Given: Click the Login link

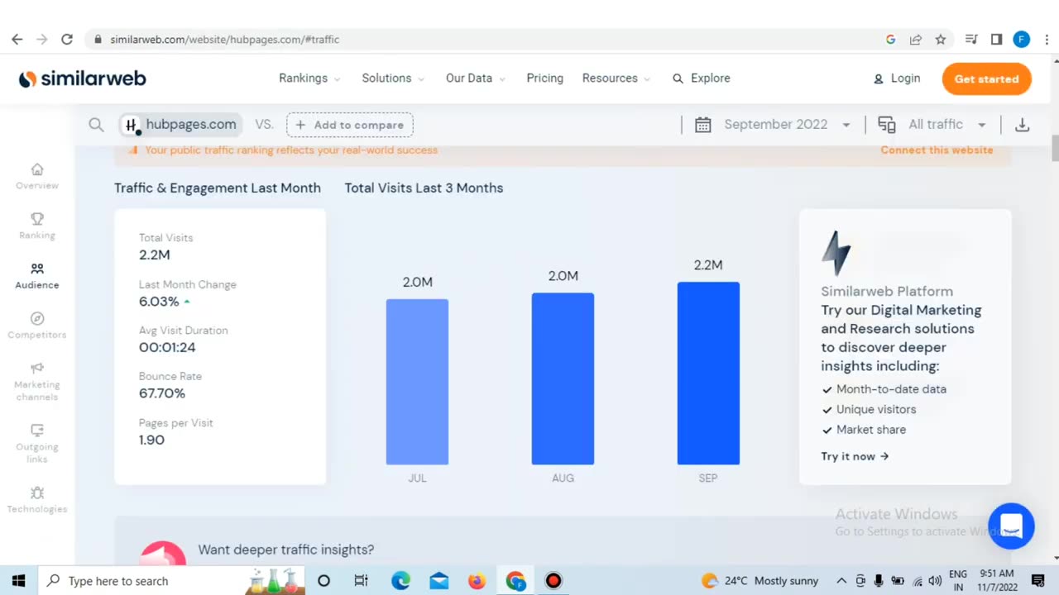Looking at the screenshot, I should [x=897, y=78].
